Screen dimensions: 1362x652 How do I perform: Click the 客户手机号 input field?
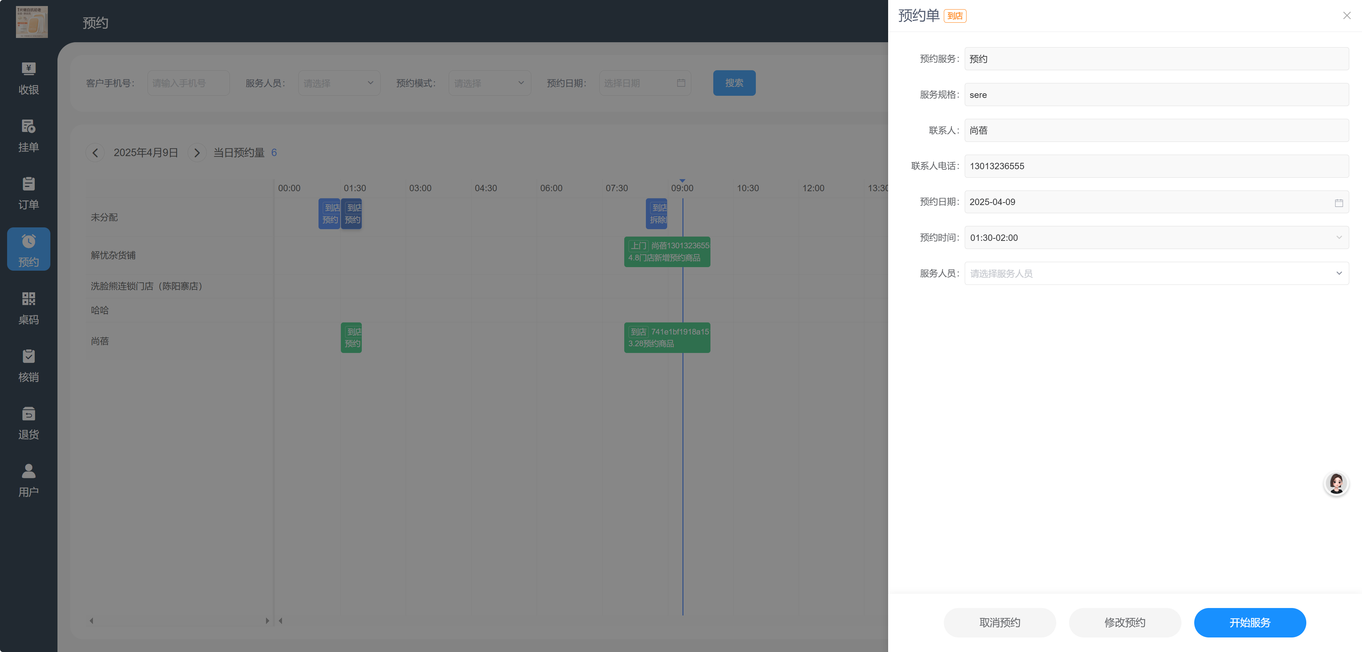click(x=188, y=83)
